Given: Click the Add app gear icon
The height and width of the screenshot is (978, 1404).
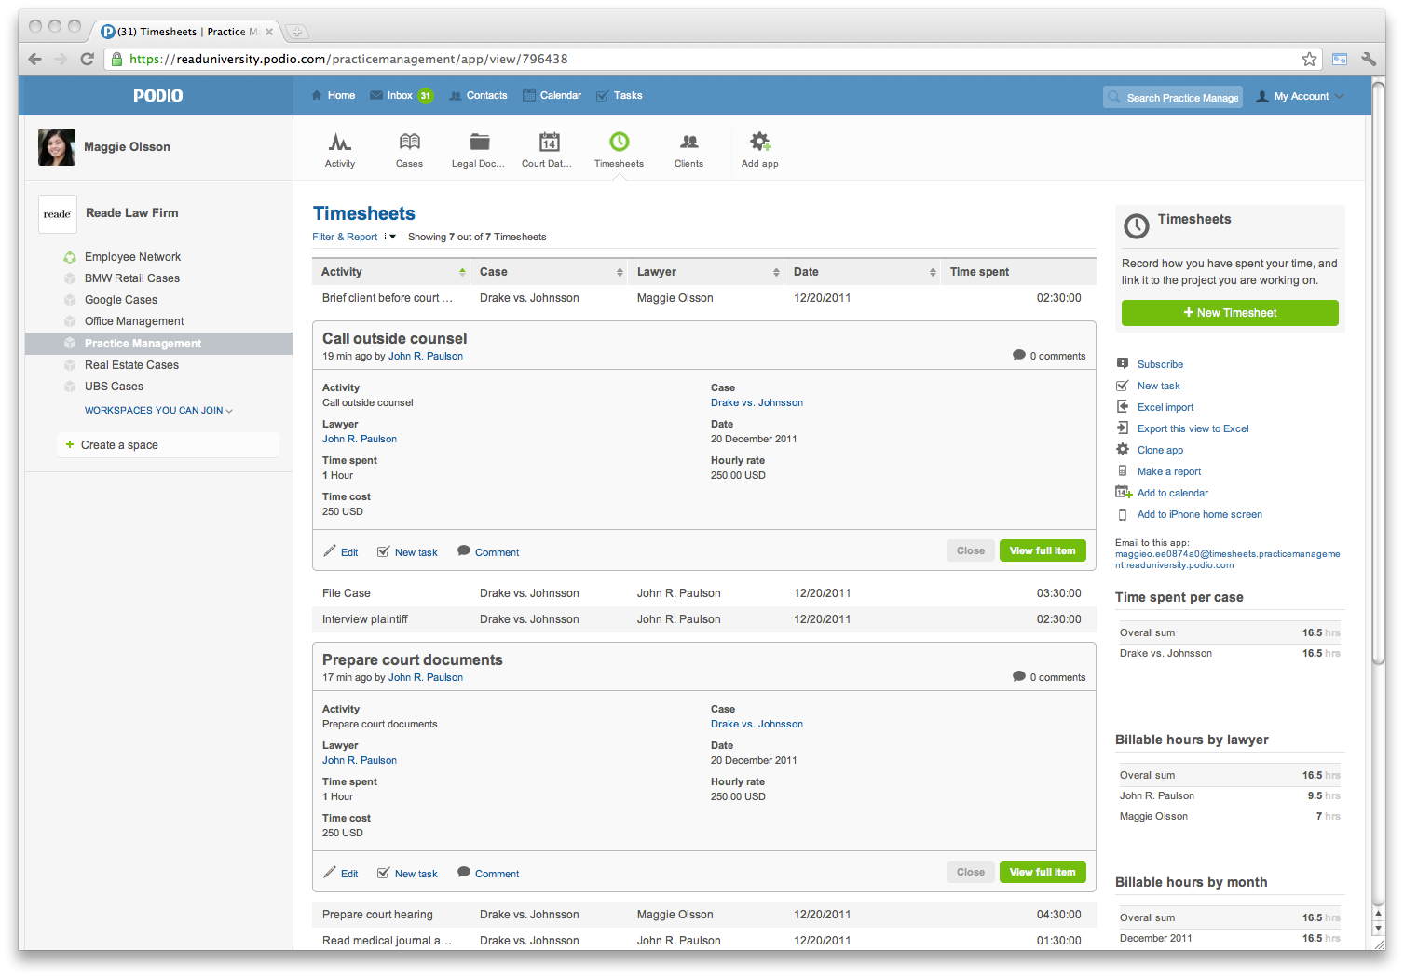Looking at the screenshot, I should tap(759, 143).
